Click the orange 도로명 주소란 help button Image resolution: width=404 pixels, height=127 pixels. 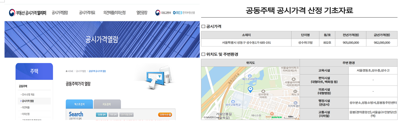tap(165, 115)
